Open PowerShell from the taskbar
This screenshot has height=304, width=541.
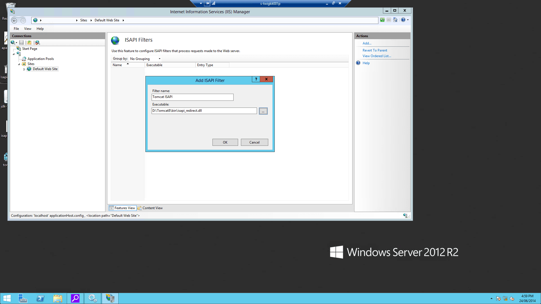click(40, 298)
